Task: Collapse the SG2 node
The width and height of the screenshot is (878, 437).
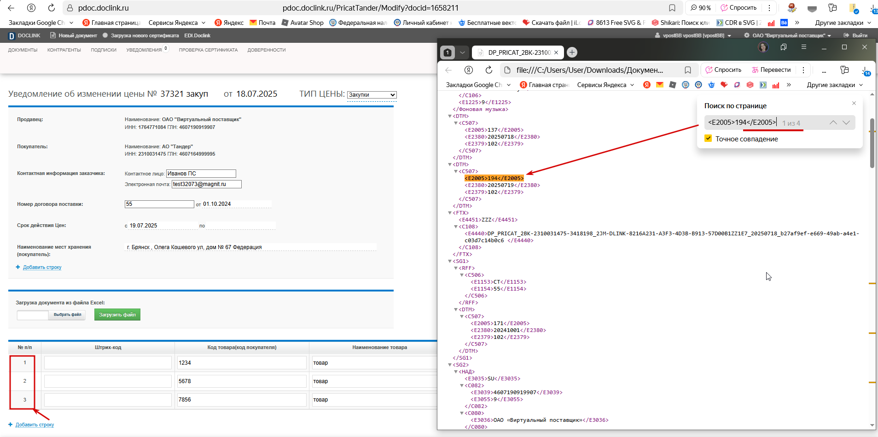Action: pyautogui.click(x=450, y=365)
